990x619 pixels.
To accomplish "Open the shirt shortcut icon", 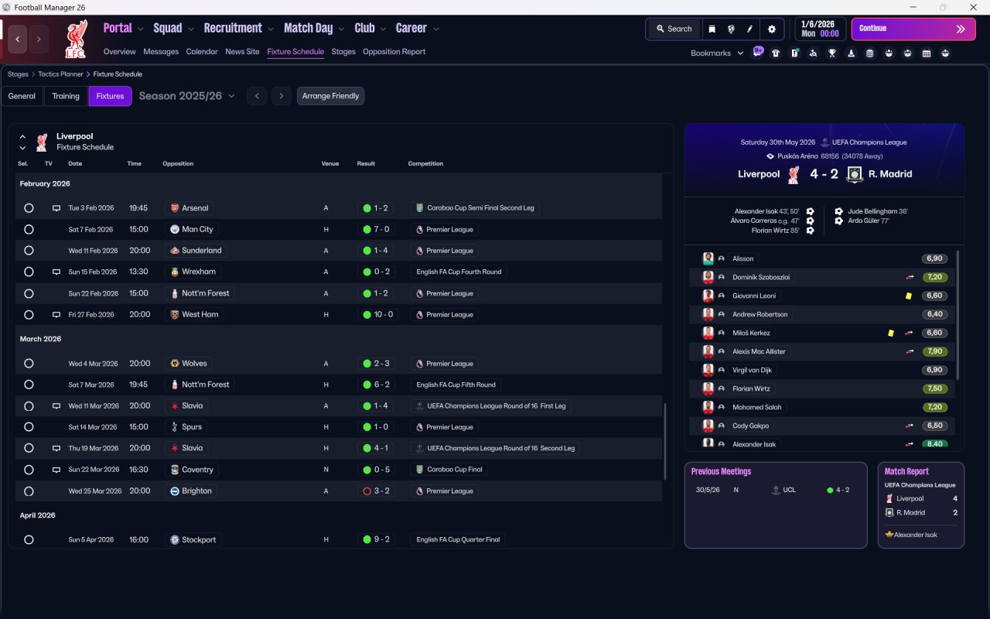I will tap(776, 53).
